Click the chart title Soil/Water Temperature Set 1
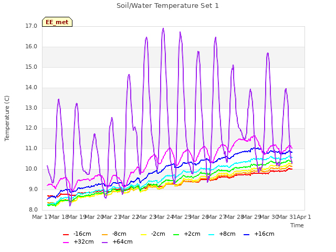The image size is (336, 252). tap(167, 6)
